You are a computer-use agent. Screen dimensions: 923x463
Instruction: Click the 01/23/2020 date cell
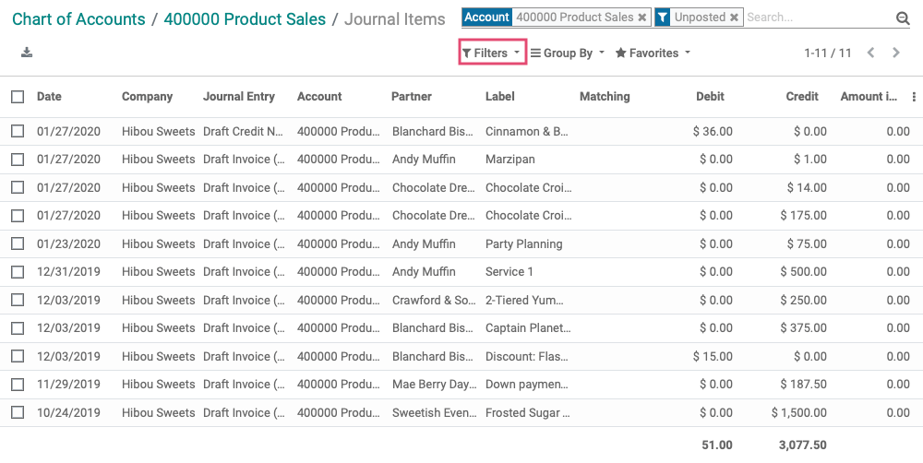(x=68, y=243)
